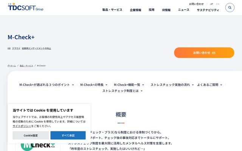Jump to M-Check+機能一覧 section
The image size is (242, 151).
tap(129, 85)
